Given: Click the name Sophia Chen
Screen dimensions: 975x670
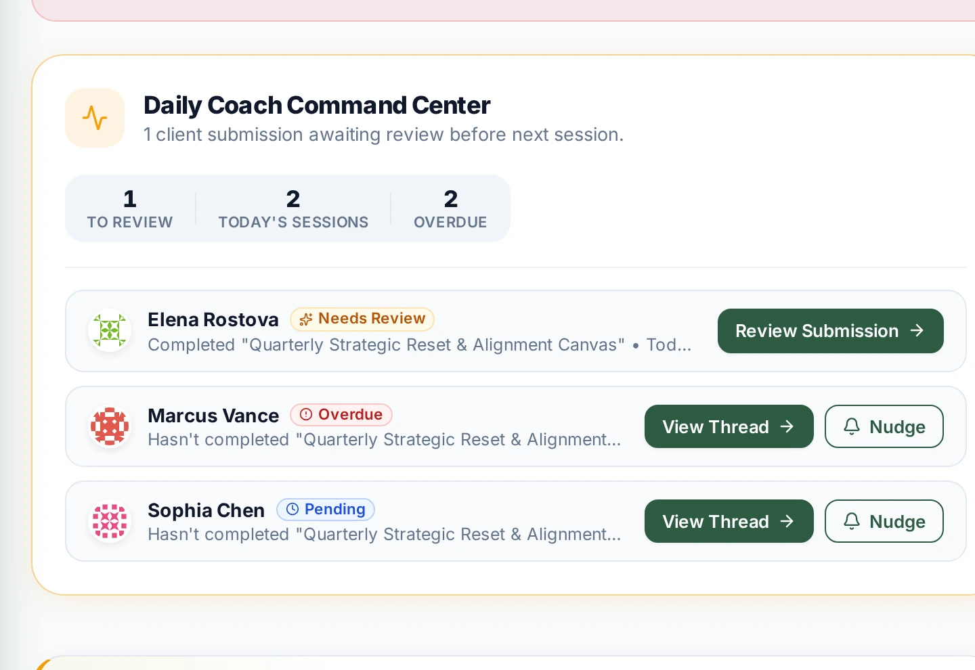Looking at the screenshot, I should (207, 510).
